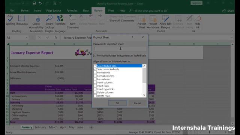Add a new sheet with plus icon
Image resolution: width=240 pixels, height=135 pixels.
[x=91, y=127]
